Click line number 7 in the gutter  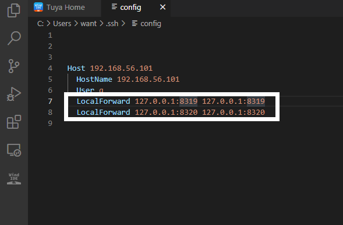click(x=50, y=101)
